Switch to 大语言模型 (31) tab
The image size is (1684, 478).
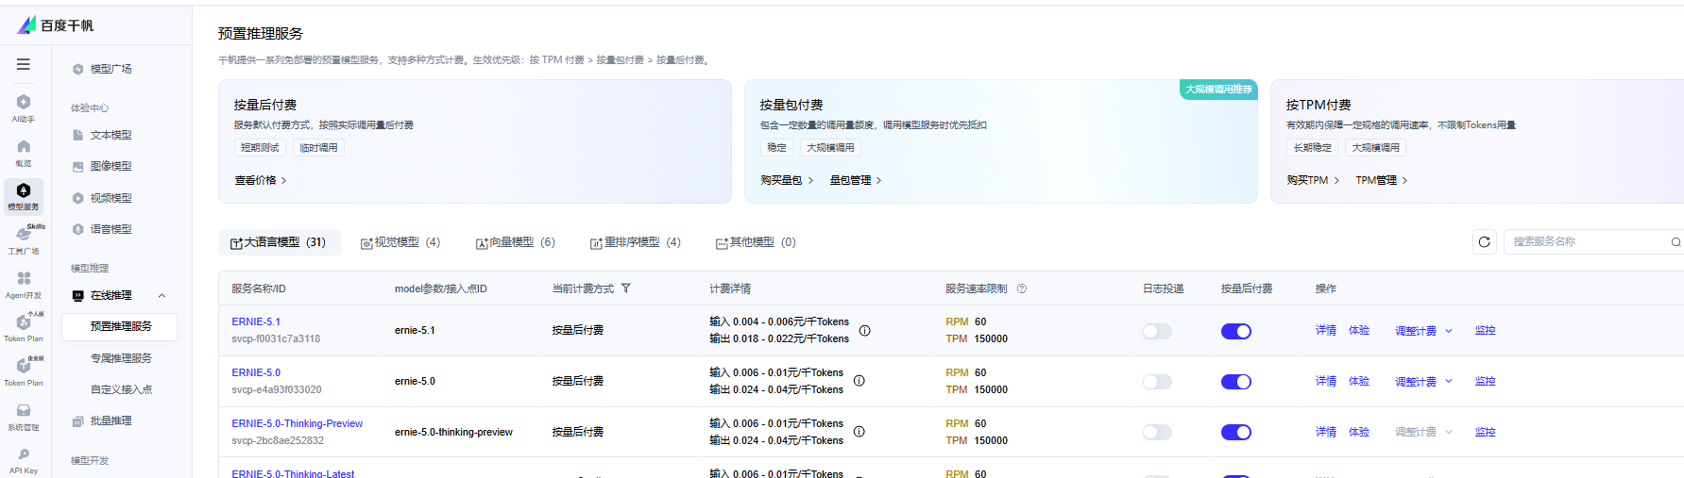[x=279, y=242]
